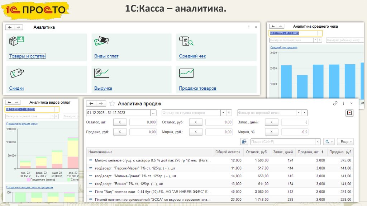Clear Фильтр по торговой точке in Аналитика продаж
Screen dimensions: 367x206
click(305, 113)
